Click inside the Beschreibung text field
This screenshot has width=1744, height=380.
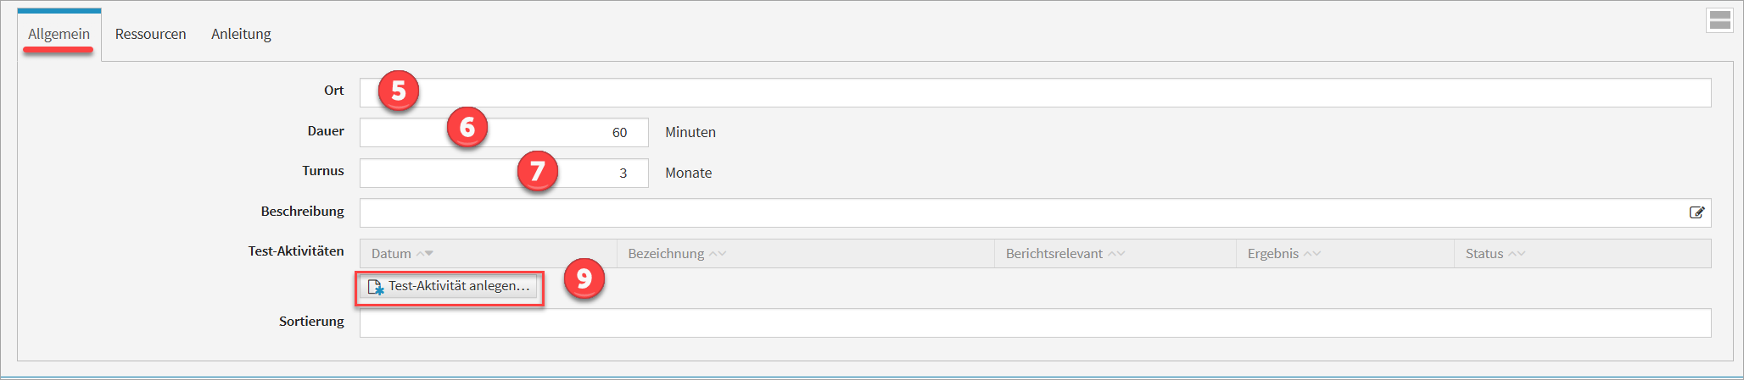[1018, 213]
